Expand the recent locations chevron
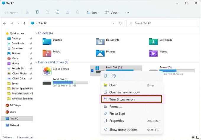 coord(18,23)
